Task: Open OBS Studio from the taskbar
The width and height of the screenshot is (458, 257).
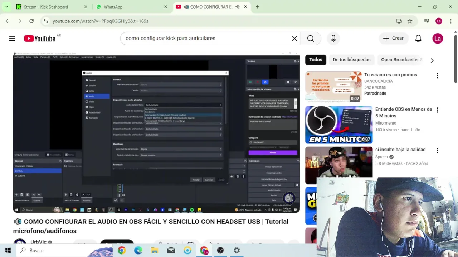Action: click(x=220, y=251)
